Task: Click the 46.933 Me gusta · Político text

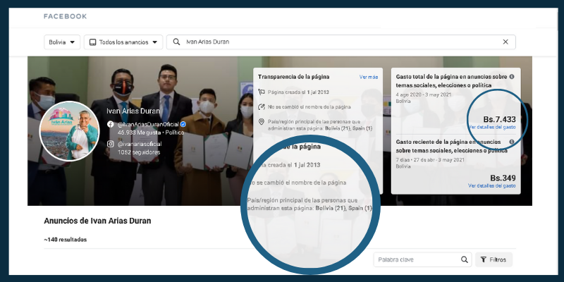Action: click(x=151, y=133)
